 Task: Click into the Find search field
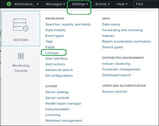coord(146,4)
